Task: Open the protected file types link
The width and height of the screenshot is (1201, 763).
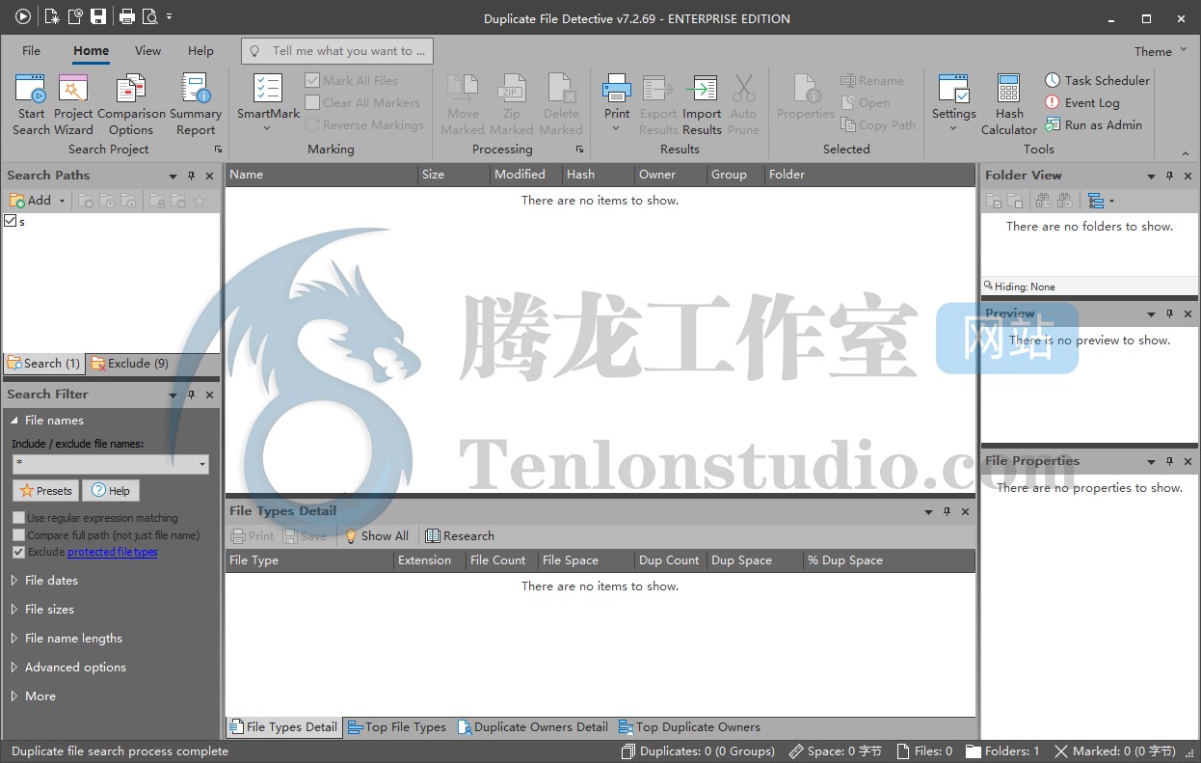Action: coord(112,552)
